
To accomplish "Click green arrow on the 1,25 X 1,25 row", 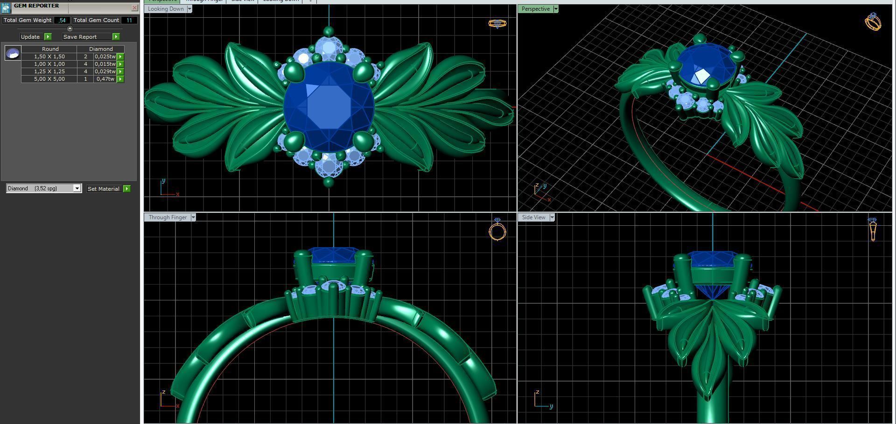I will [120, 71].
